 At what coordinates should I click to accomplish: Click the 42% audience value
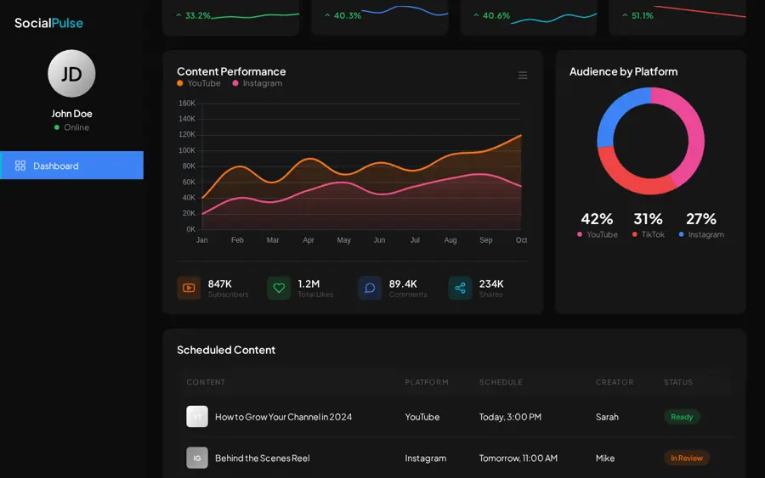pyautogui.click(x=598, y=219)
